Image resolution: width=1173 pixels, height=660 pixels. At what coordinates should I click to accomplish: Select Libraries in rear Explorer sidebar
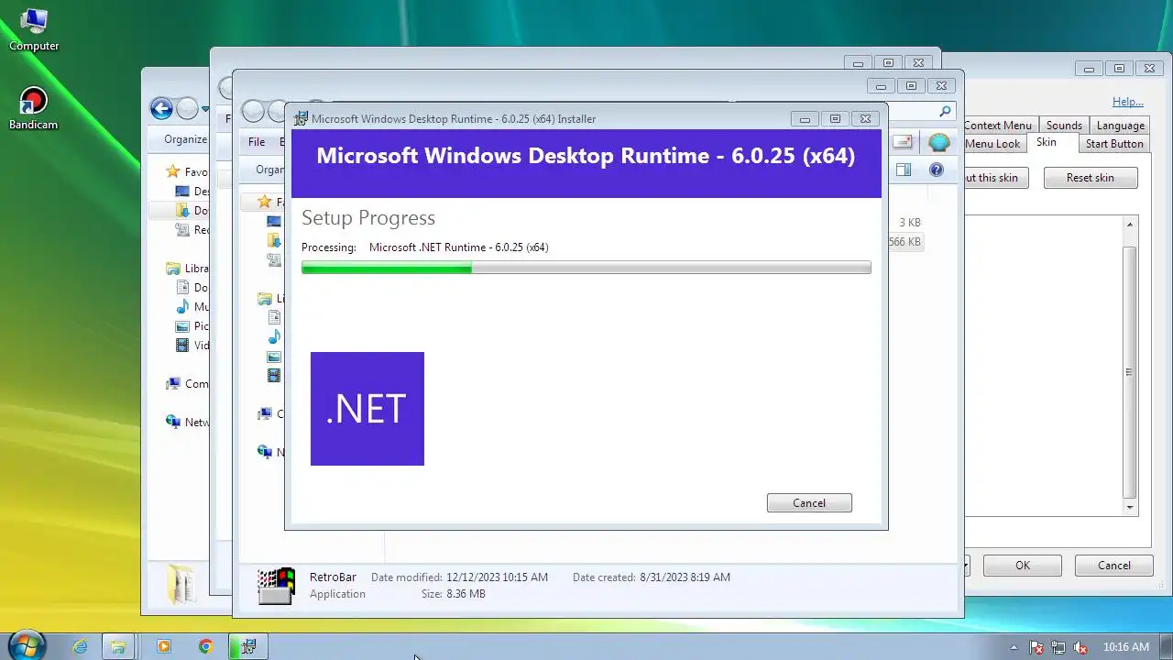(187, 269)
